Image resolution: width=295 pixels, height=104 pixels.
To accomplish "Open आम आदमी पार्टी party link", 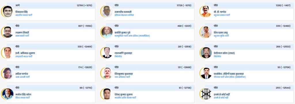I will (x=22, y=77).
